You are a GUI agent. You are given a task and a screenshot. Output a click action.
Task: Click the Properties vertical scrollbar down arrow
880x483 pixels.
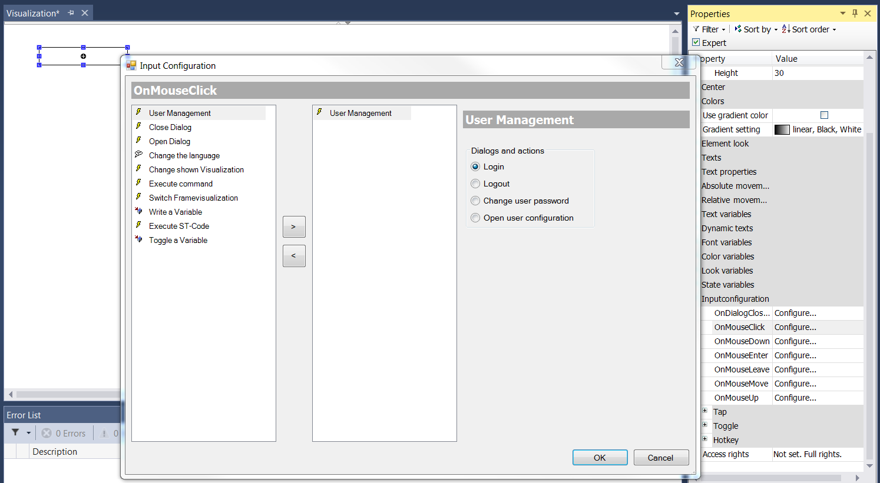click(x=869, y=465)
